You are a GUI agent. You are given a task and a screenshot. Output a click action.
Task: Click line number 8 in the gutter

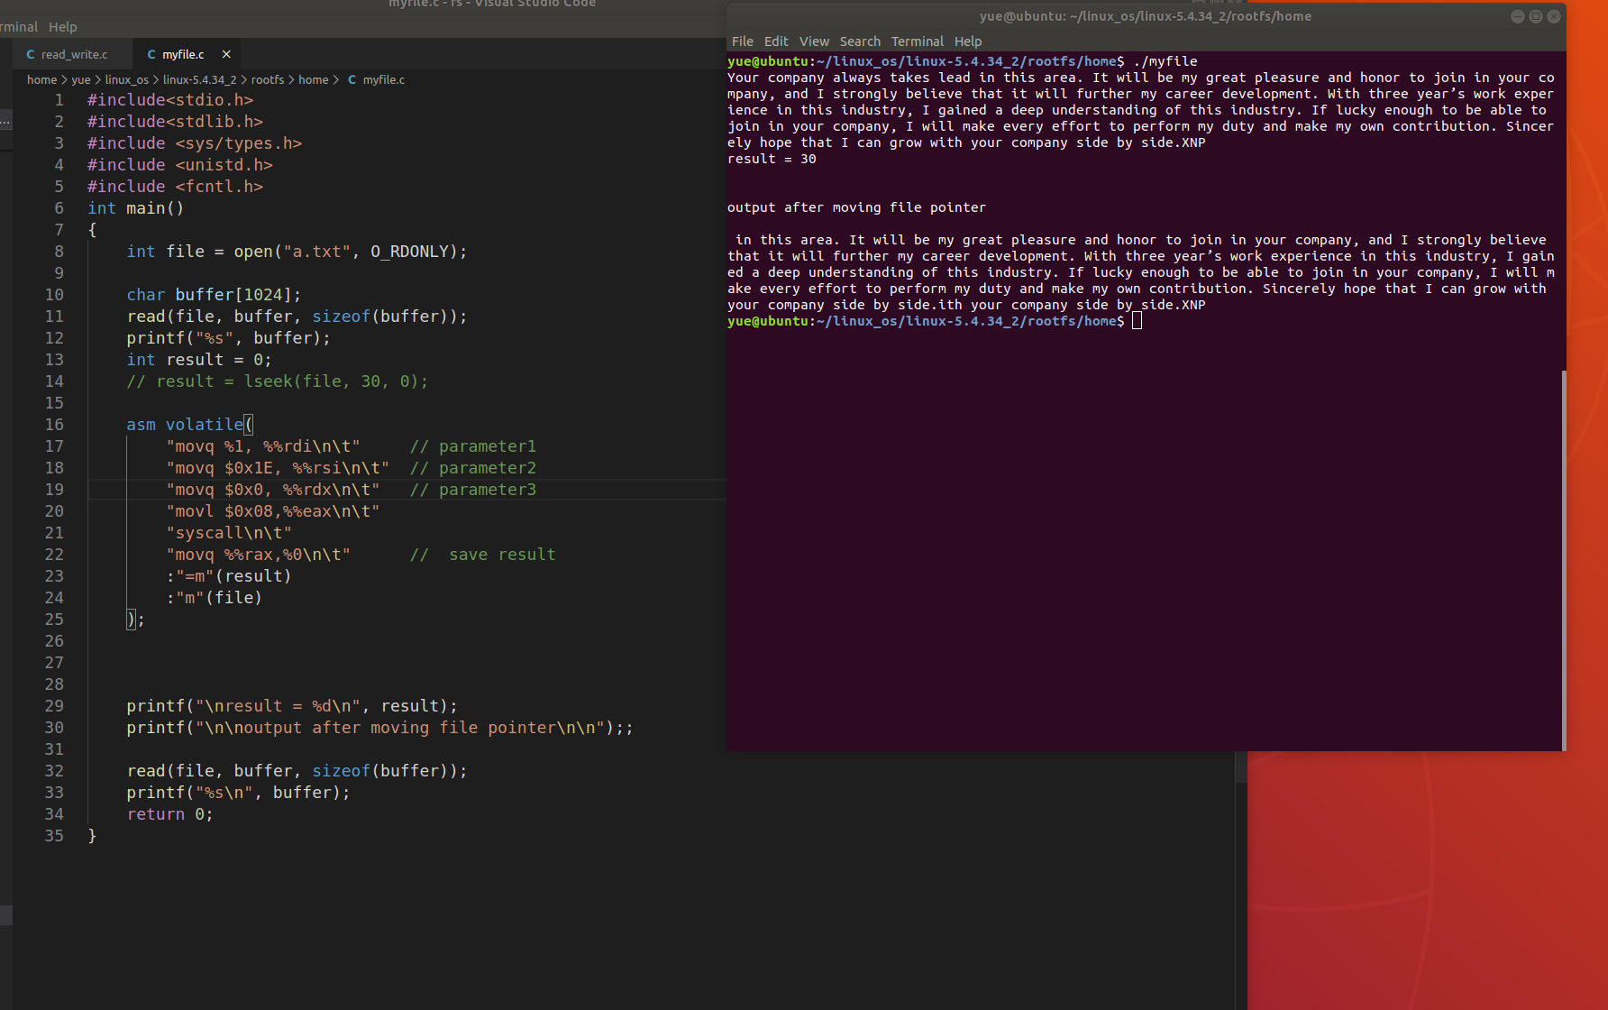[59, 252]
